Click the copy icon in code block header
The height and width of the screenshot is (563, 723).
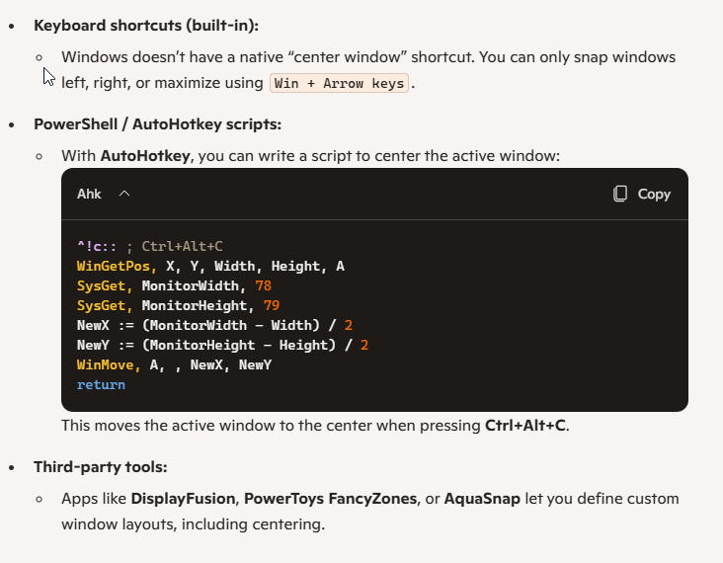[620, 194]
